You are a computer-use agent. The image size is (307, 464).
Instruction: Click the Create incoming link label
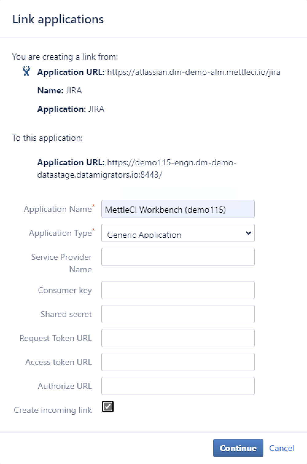coord(53,410)
